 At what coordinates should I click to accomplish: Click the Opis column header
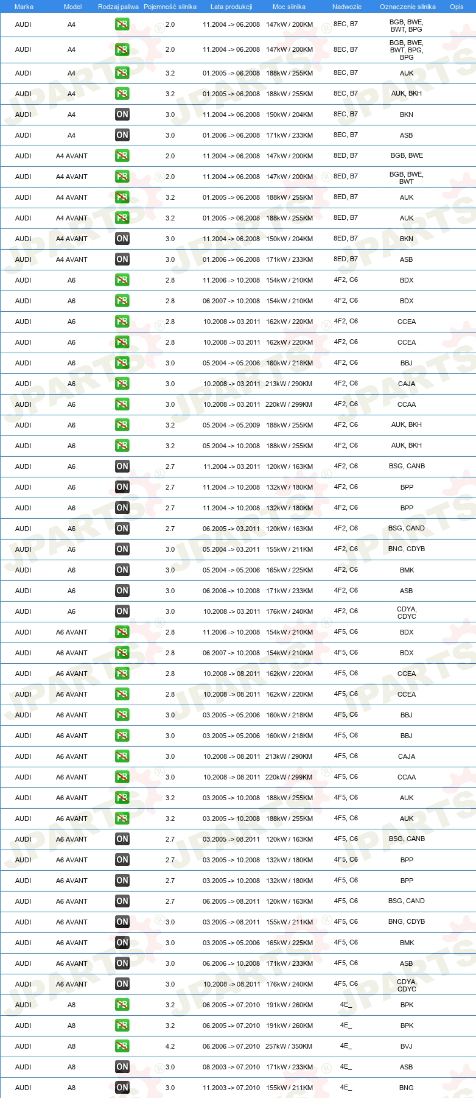click(457, 7)
